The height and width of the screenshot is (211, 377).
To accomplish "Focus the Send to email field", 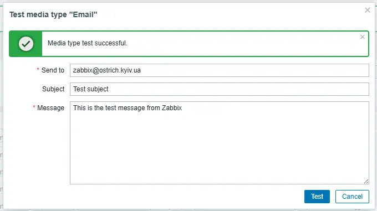I will coord(220,70).
